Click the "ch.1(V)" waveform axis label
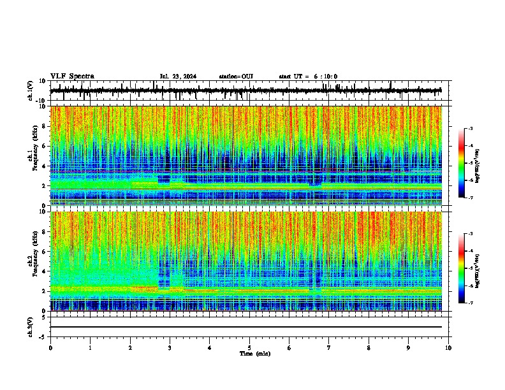Viewport: 505px width, 390px height. 31,90
